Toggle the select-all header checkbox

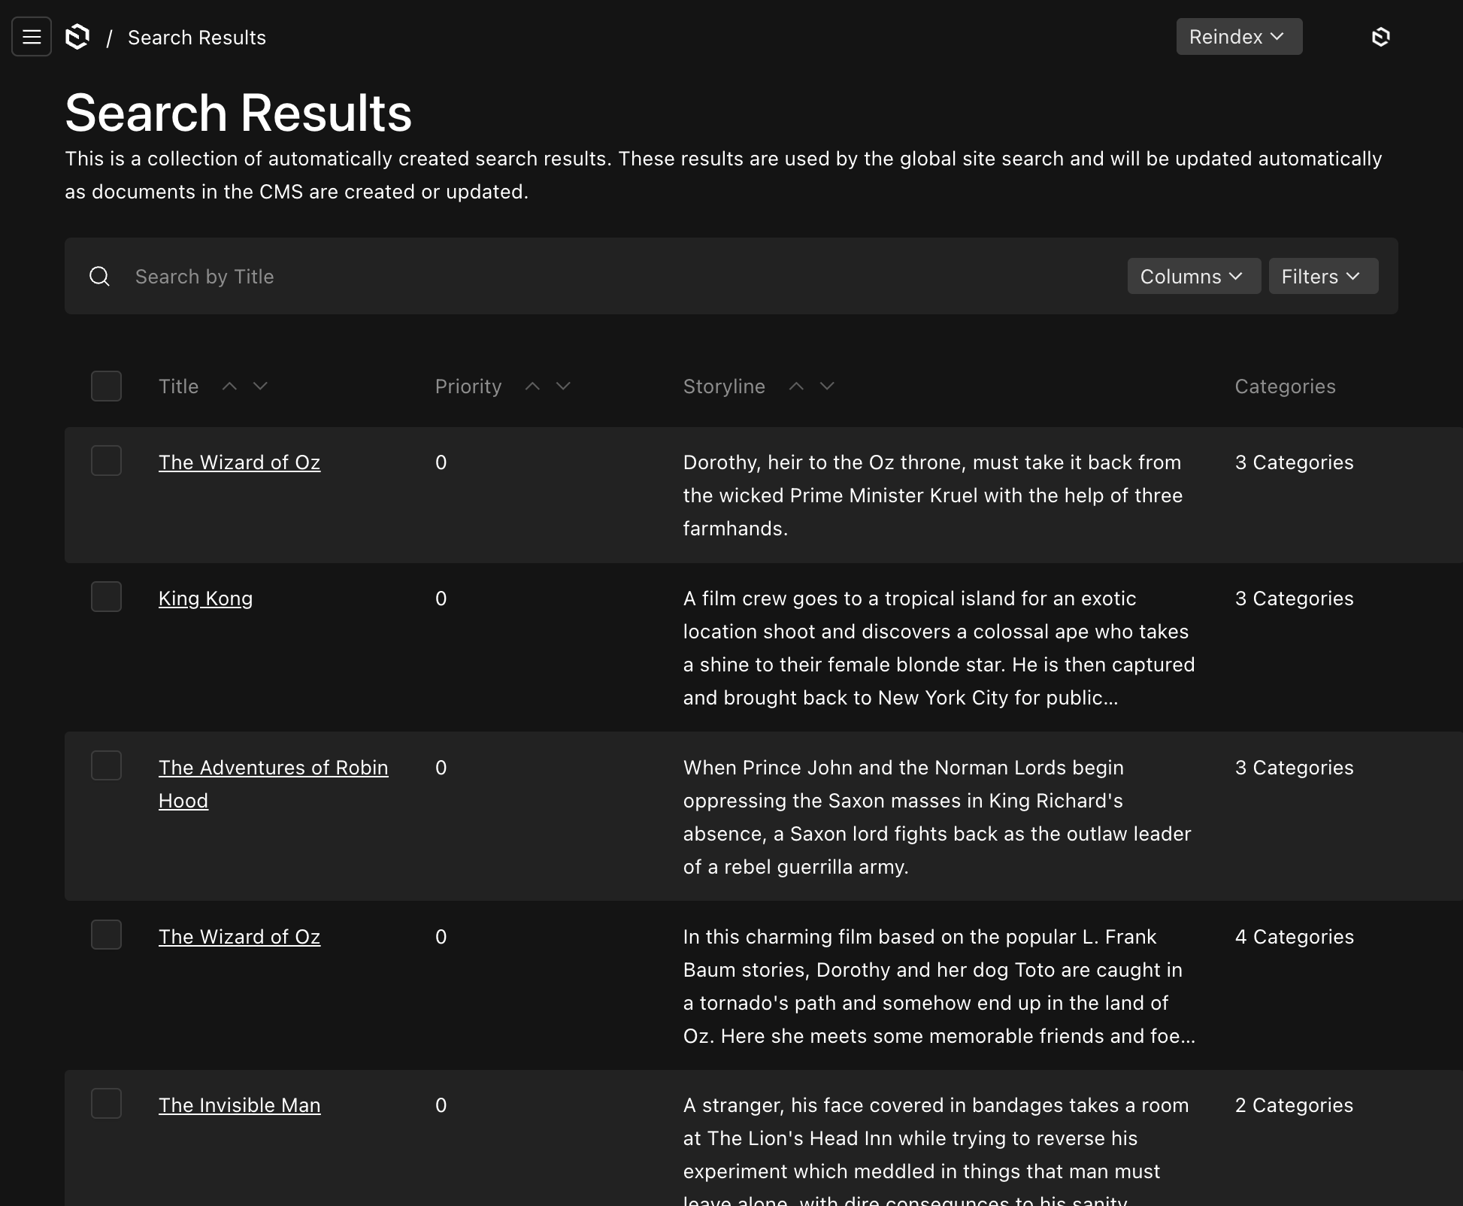click(106, 386)
